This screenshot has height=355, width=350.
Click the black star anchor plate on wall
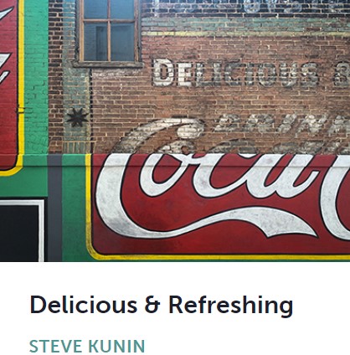(x=77, y=117)
